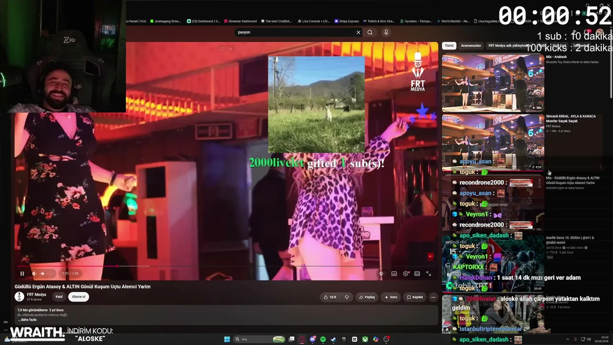
Task: Select FRT Medya adlı yükleyiciden chip
Action: [x=510, y=46]
